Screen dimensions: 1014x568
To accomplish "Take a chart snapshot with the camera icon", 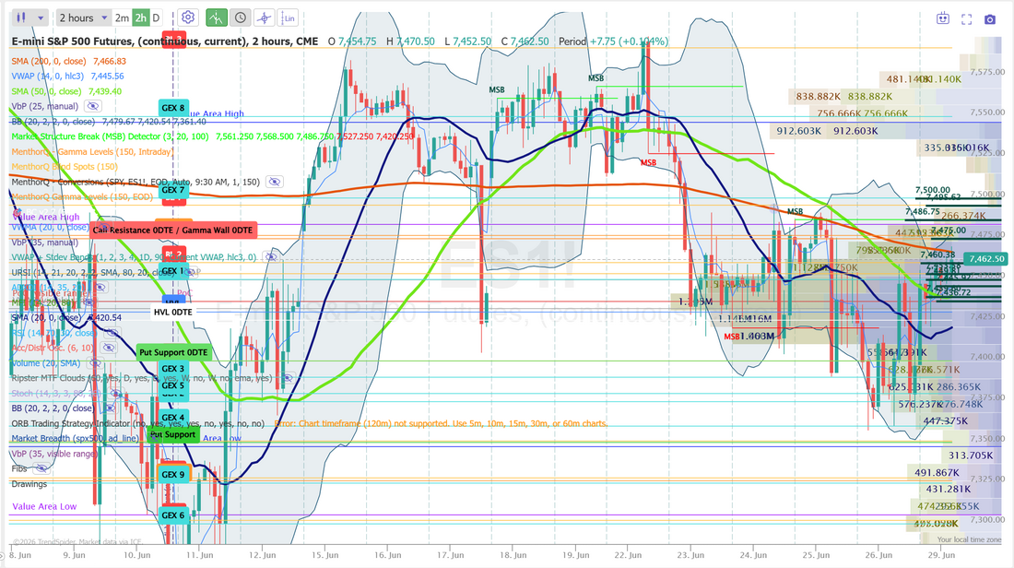I will pyautogui.click(x=989, y=19).
